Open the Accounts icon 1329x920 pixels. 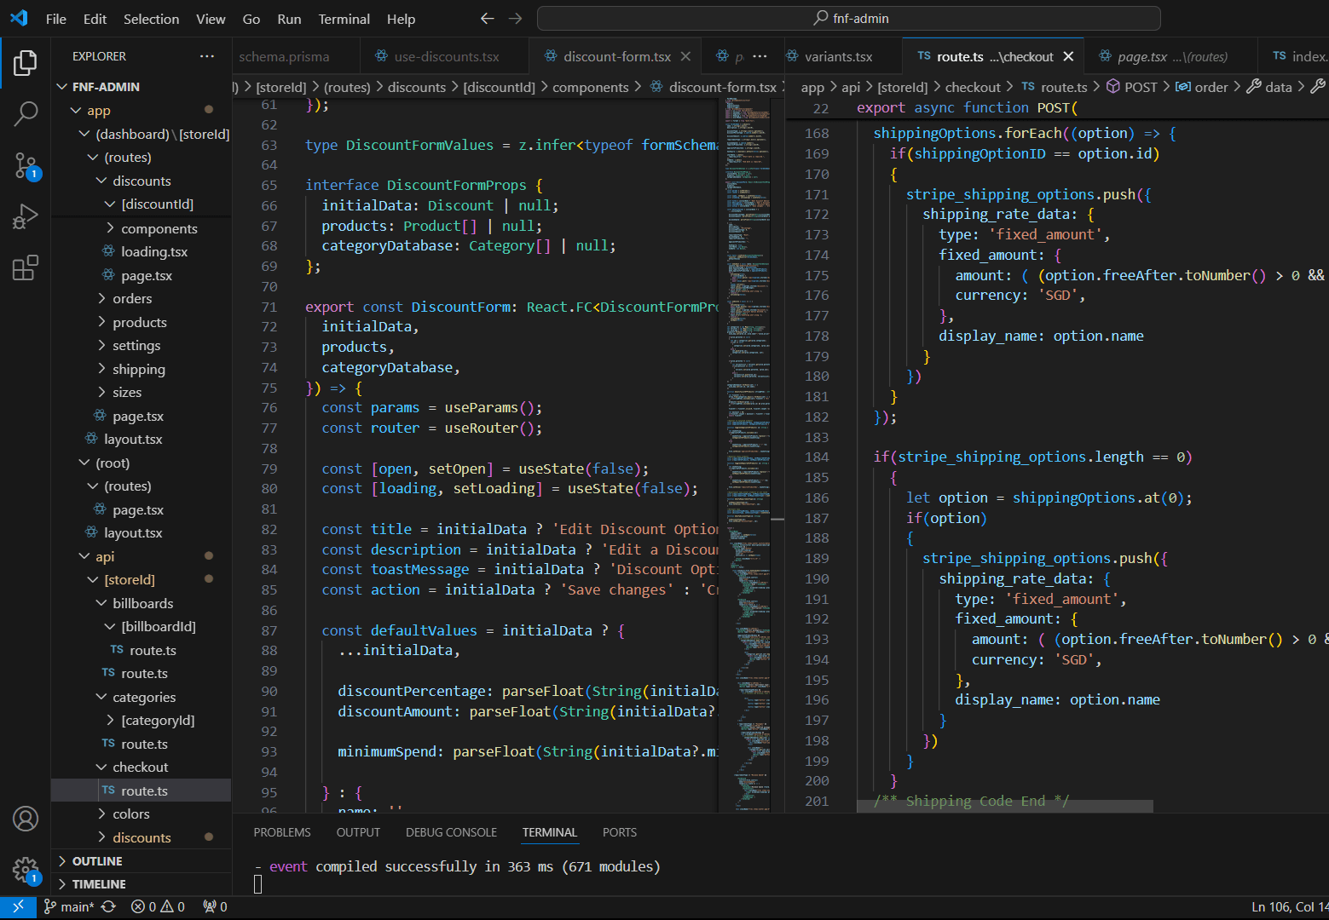tap(26, 819)
